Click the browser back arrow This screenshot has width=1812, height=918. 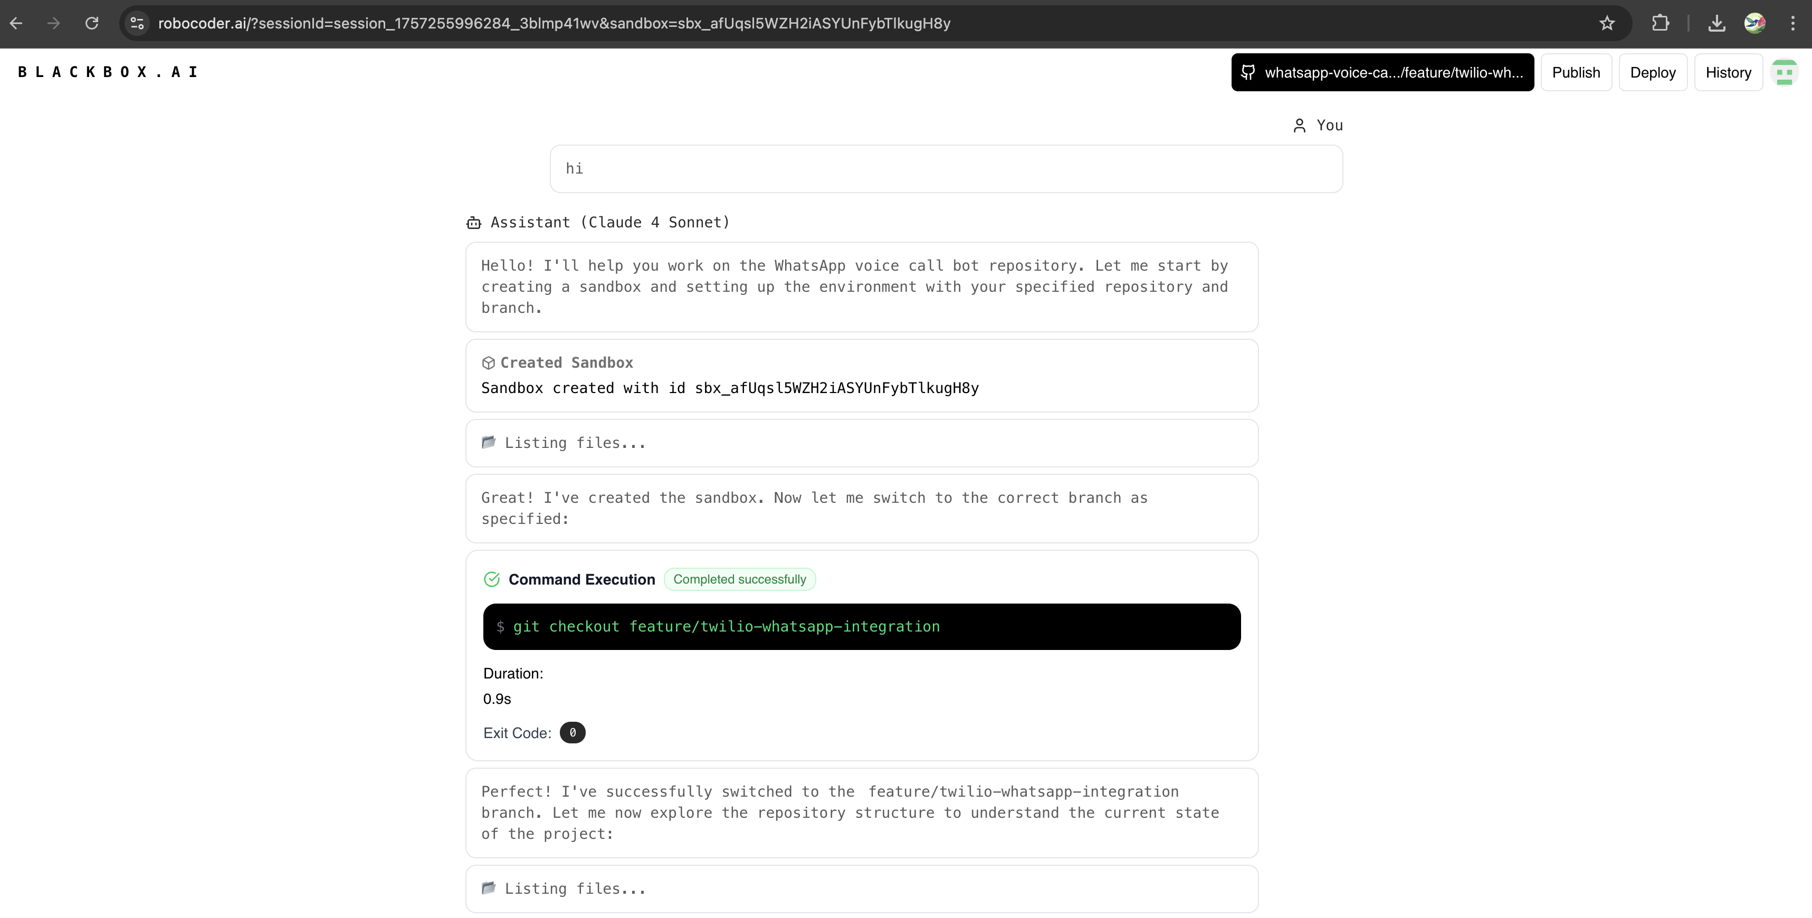coord(16,23)
